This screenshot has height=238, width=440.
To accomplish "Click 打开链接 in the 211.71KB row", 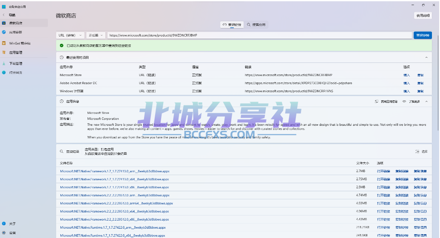I will (x=383, y=228).
